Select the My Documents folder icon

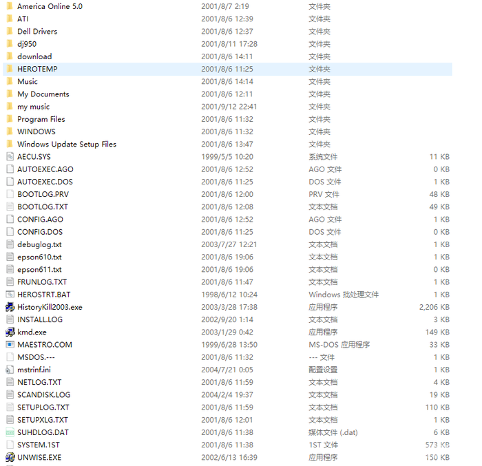[x=10, y=94]
